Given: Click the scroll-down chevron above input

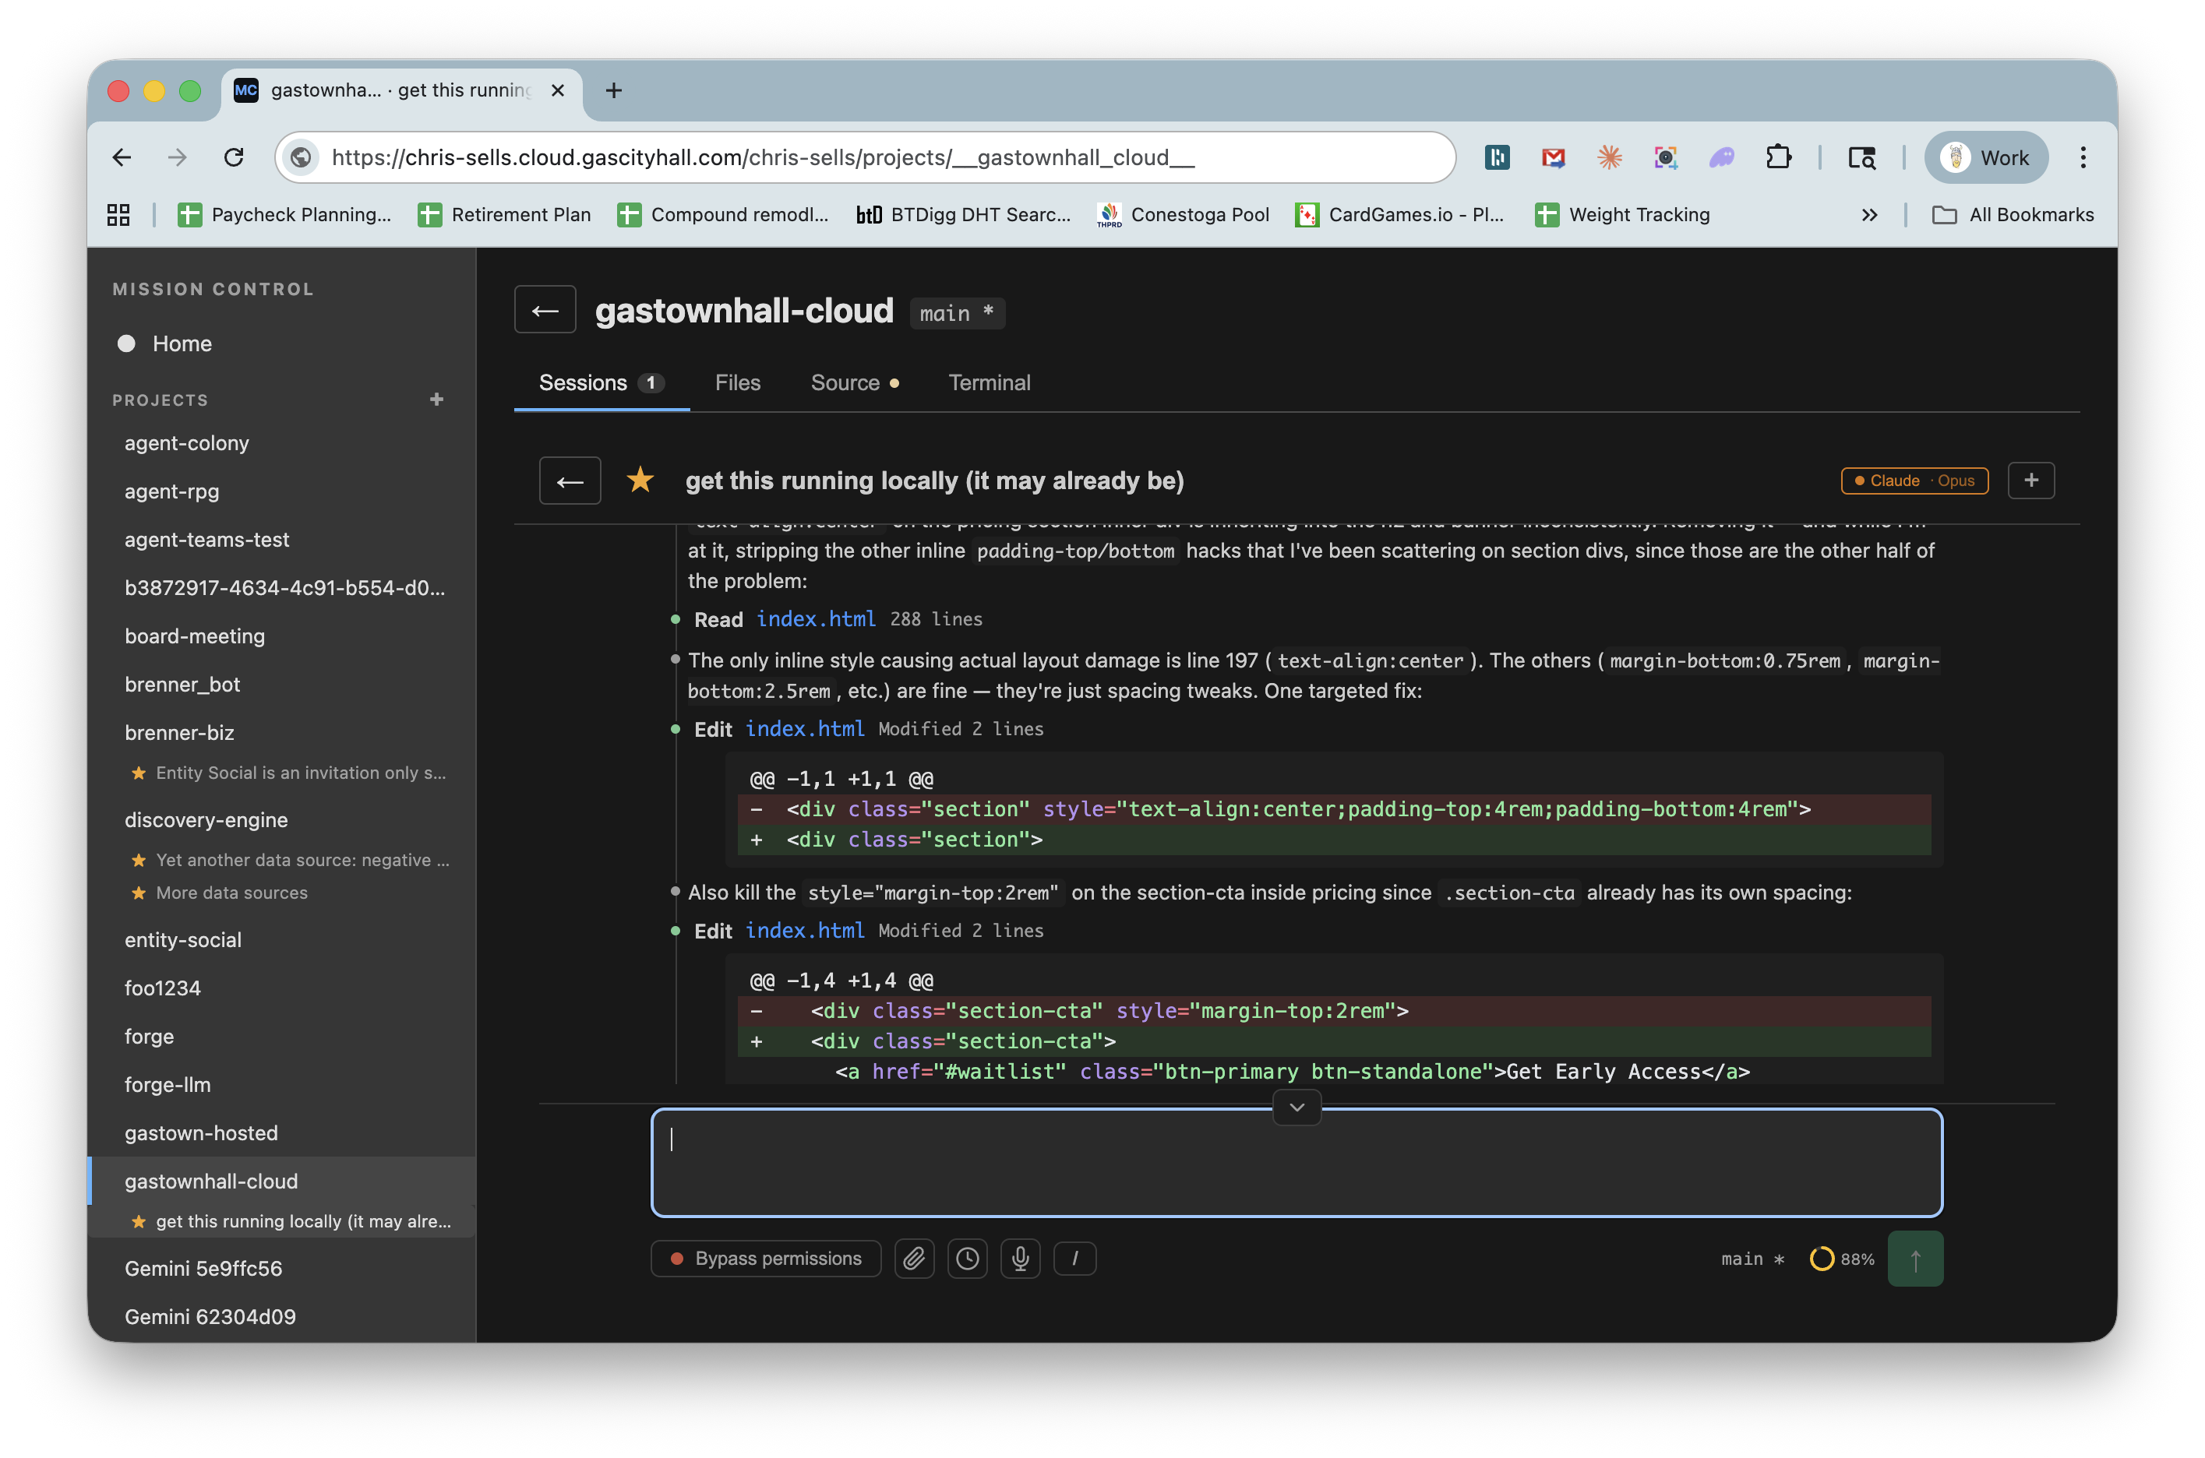Looking at the screenshot, I should click(1297, 1108).
